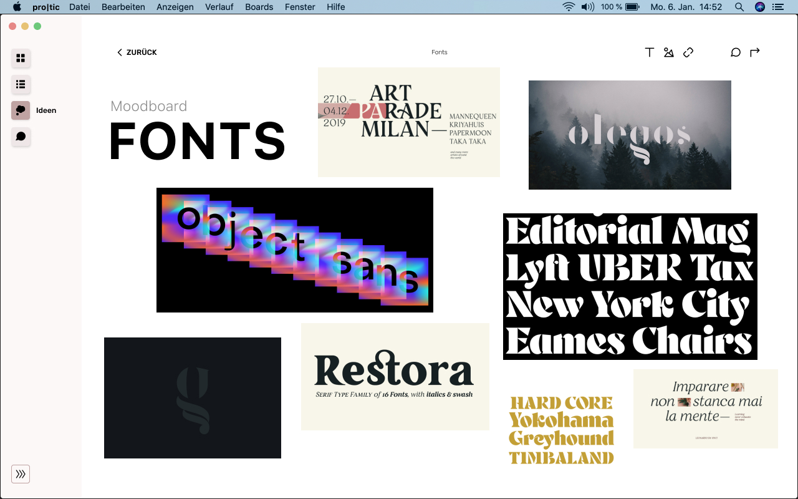Open Siri from the menu bar
This screenshot has height=499, width=798.
[x=759, y=7]
